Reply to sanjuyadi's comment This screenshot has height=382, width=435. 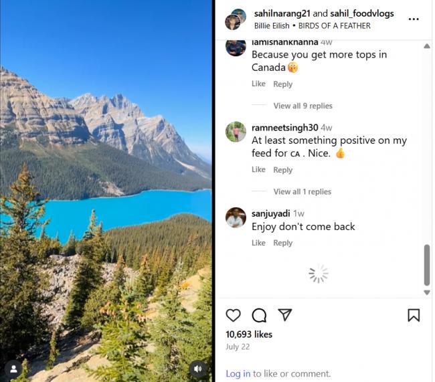click(x=282, y=243)
